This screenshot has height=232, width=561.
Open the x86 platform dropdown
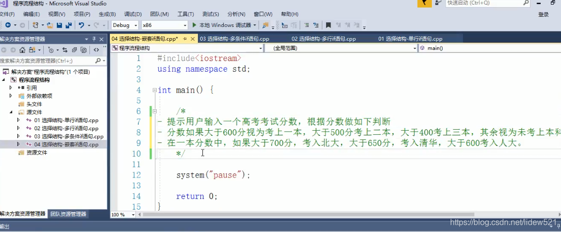pyautogui.click(x=185, y=25)
